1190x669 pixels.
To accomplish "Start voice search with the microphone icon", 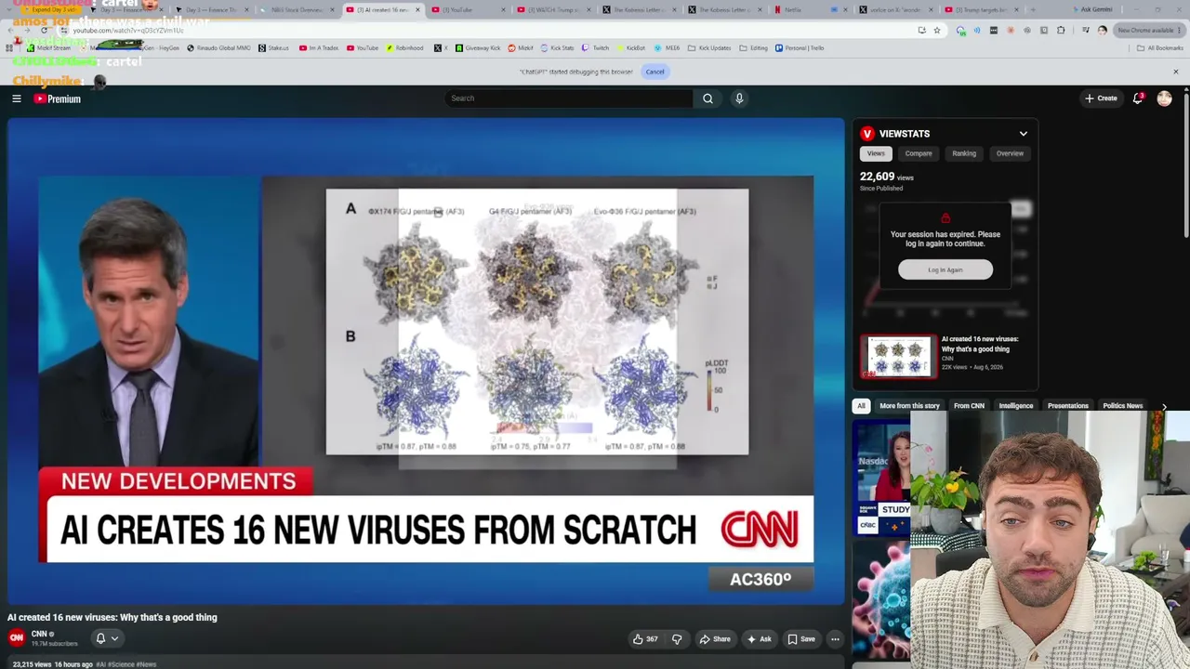I will 739,98.
